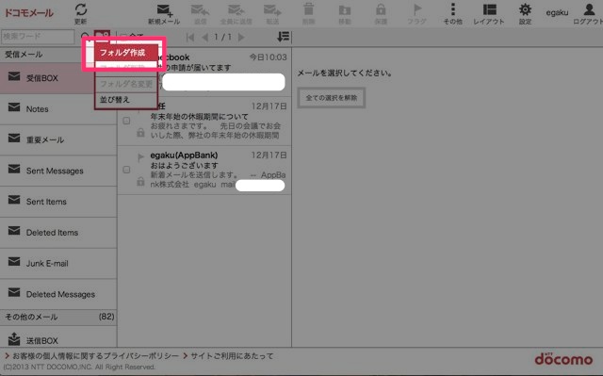603x376 pixels.
Task: Go to first page of mail list
Action: pos(190,37)
